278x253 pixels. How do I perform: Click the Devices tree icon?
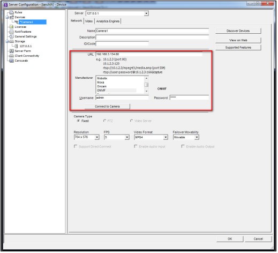tap(11, 17)
